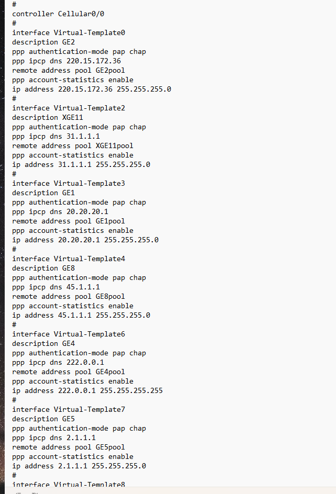
Task: Click ip address 222.0.0.1 255.255.255.255 line
Action: point(87,390)
